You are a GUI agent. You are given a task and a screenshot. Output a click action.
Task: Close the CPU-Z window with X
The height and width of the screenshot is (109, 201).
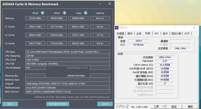tap(194, 28)
